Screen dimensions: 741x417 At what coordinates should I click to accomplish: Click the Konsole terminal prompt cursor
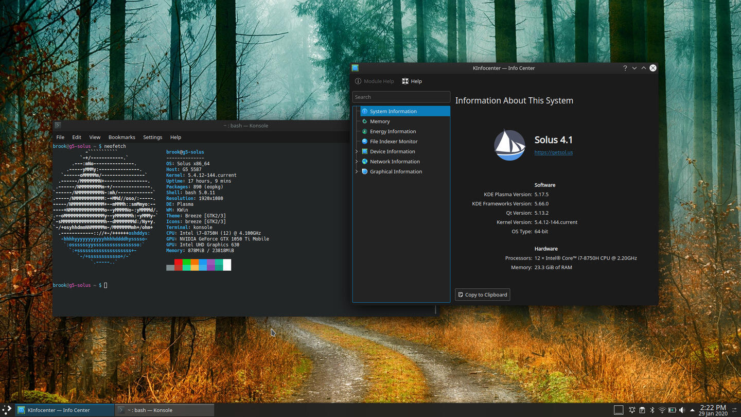pyautogui.click(x=105, y=285)
